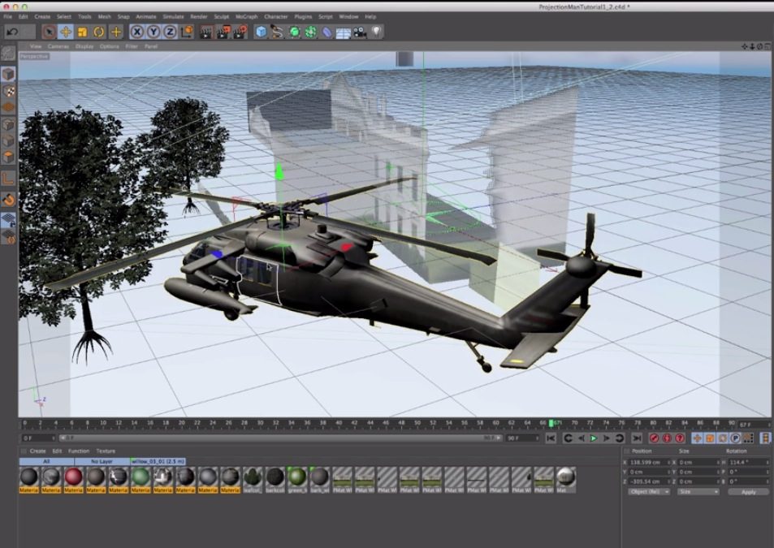Viewport: 774px width, 548px height.
Task: Add a Camera object
Action: click(360, 32)
